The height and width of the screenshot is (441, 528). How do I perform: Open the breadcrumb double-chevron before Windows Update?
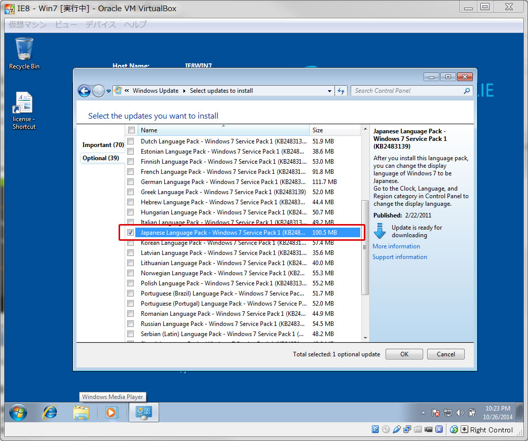pyautogui.click(x=127, y=90)
